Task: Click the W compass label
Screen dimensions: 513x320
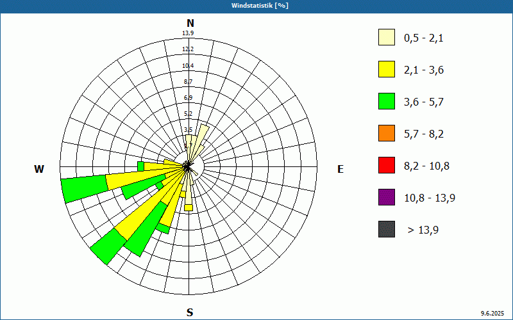Action: click(x=39, y=169)
